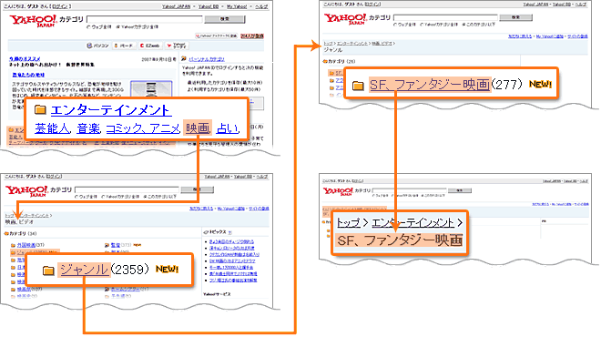
Task: Click ヘルプ header link on 映画、ビデオ page
Action: coord(261,177)
